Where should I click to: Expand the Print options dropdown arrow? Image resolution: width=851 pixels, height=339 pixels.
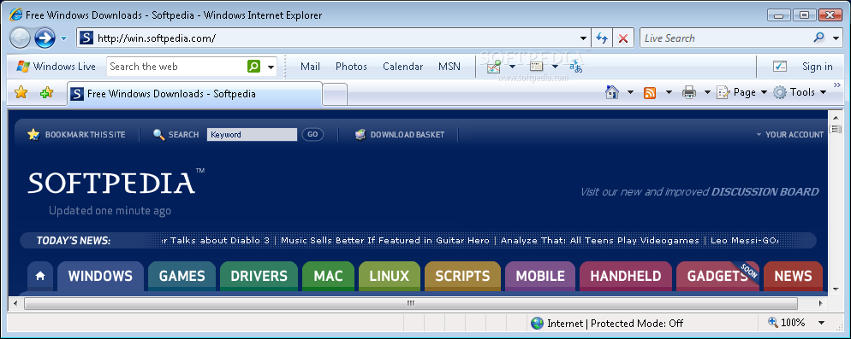pos(707,92)
